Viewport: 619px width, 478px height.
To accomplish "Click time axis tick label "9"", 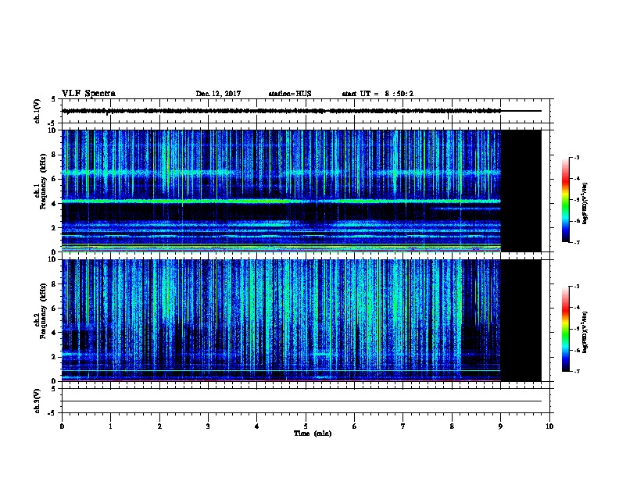I will (500, 426).
